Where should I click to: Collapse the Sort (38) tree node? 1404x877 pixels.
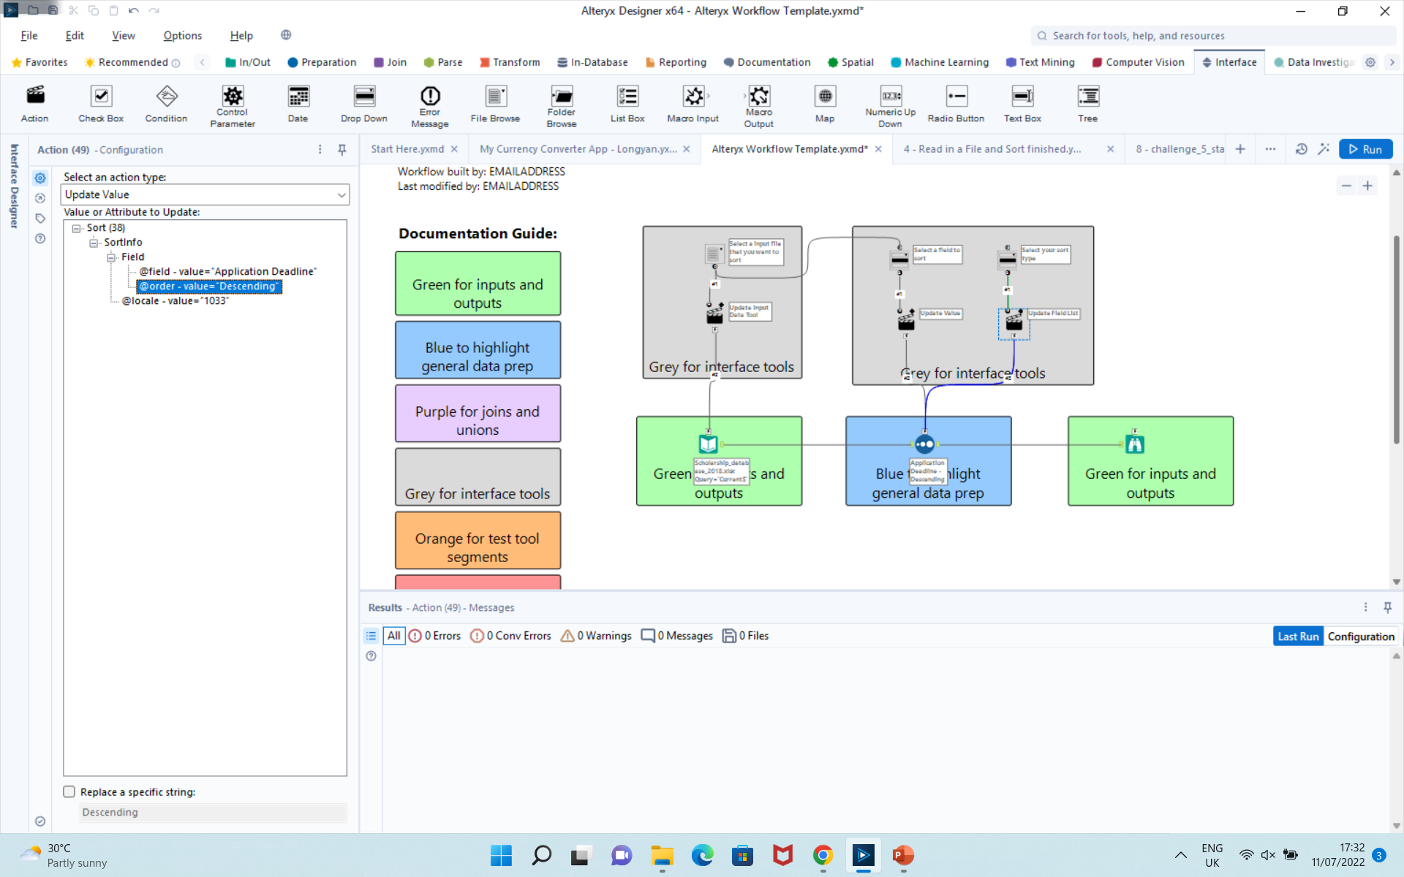(77, 228)
